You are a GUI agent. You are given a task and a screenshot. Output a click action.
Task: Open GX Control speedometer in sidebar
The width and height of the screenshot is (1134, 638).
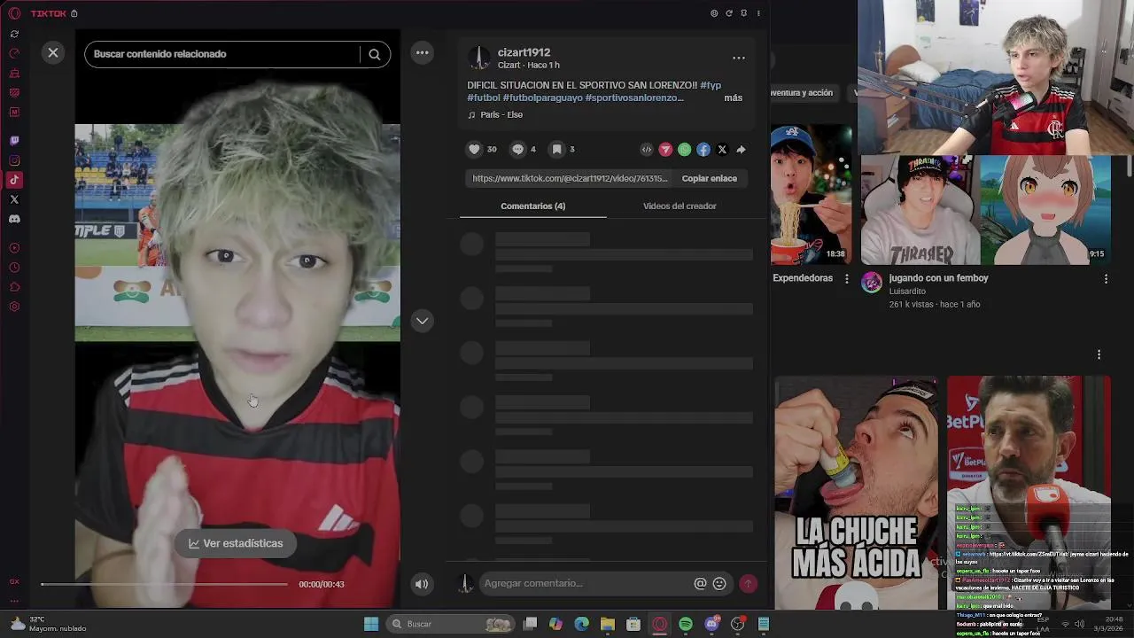tap(14, 53)
